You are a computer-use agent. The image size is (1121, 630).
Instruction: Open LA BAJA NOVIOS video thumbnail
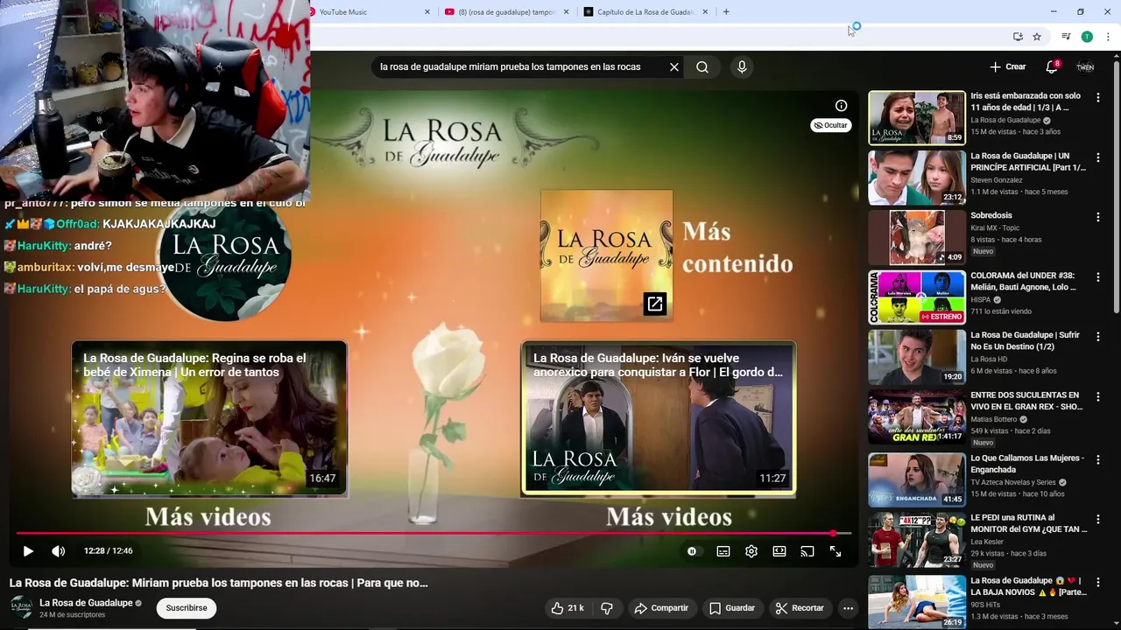[x=917, y=601]
